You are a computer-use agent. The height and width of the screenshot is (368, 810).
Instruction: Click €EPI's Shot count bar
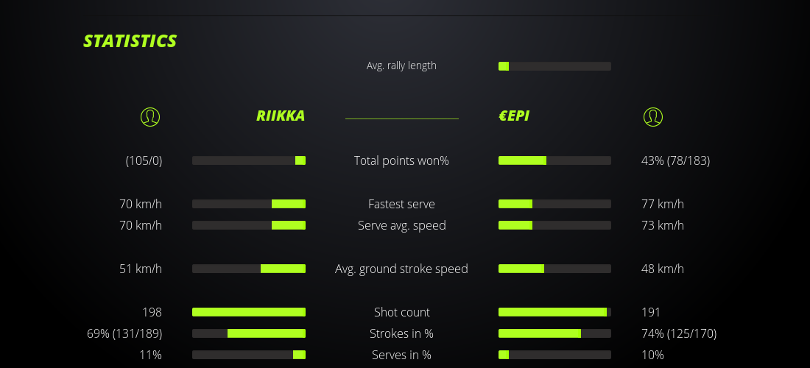click(554, 312)
